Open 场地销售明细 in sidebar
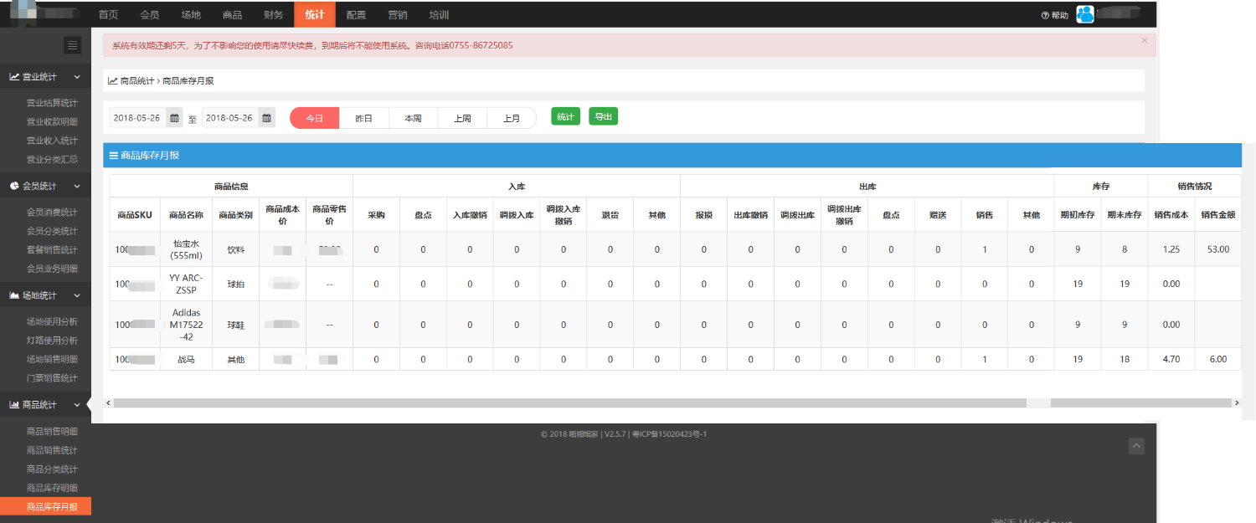The width and height of the screenshot is (1256, 523). 52,359
